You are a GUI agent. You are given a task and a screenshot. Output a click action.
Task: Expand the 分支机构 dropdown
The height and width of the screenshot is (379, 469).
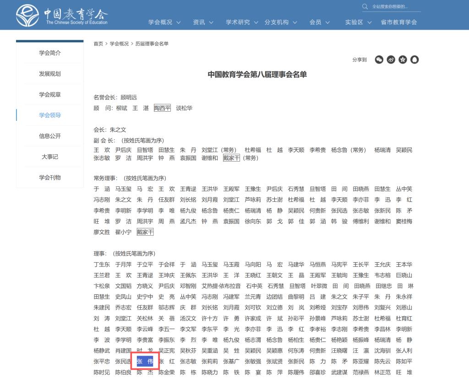280,22
